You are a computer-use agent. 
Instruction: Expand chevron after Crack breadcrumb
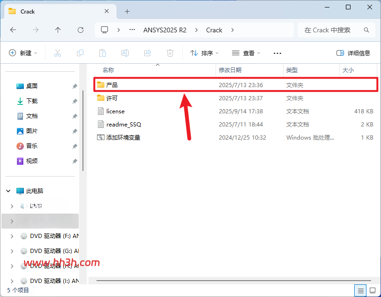pos(232,30)
